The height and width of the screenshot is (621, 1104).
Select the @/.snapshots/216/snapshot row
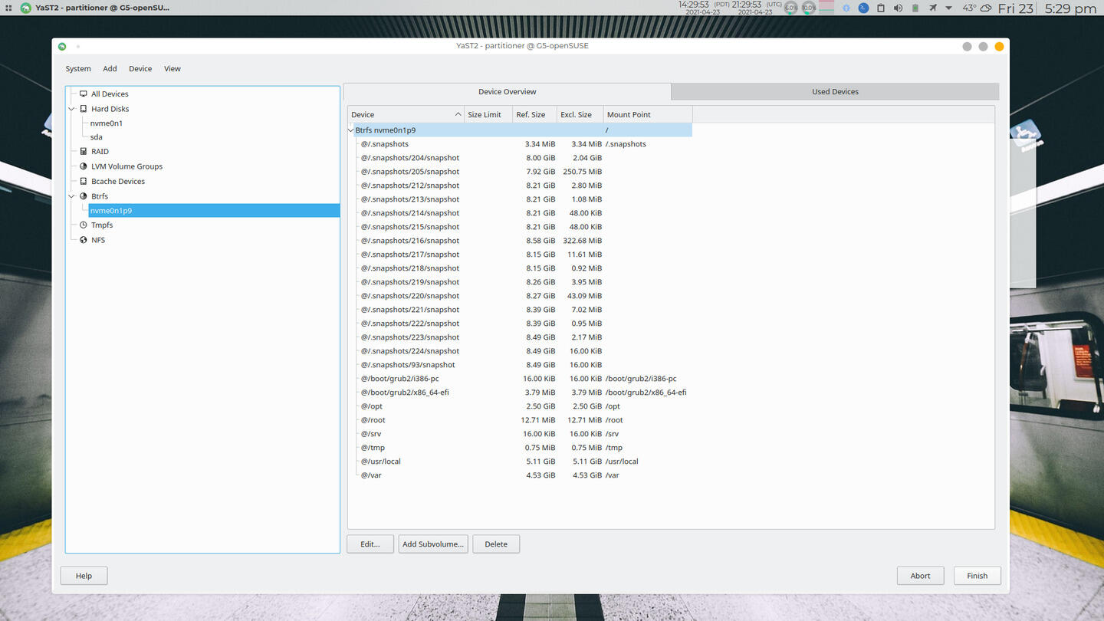520,241
